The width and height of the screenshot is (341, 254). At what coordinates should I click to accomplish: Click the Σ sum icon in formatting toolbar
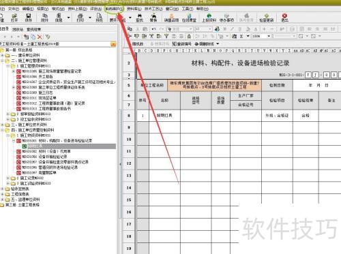pos(241,36)
